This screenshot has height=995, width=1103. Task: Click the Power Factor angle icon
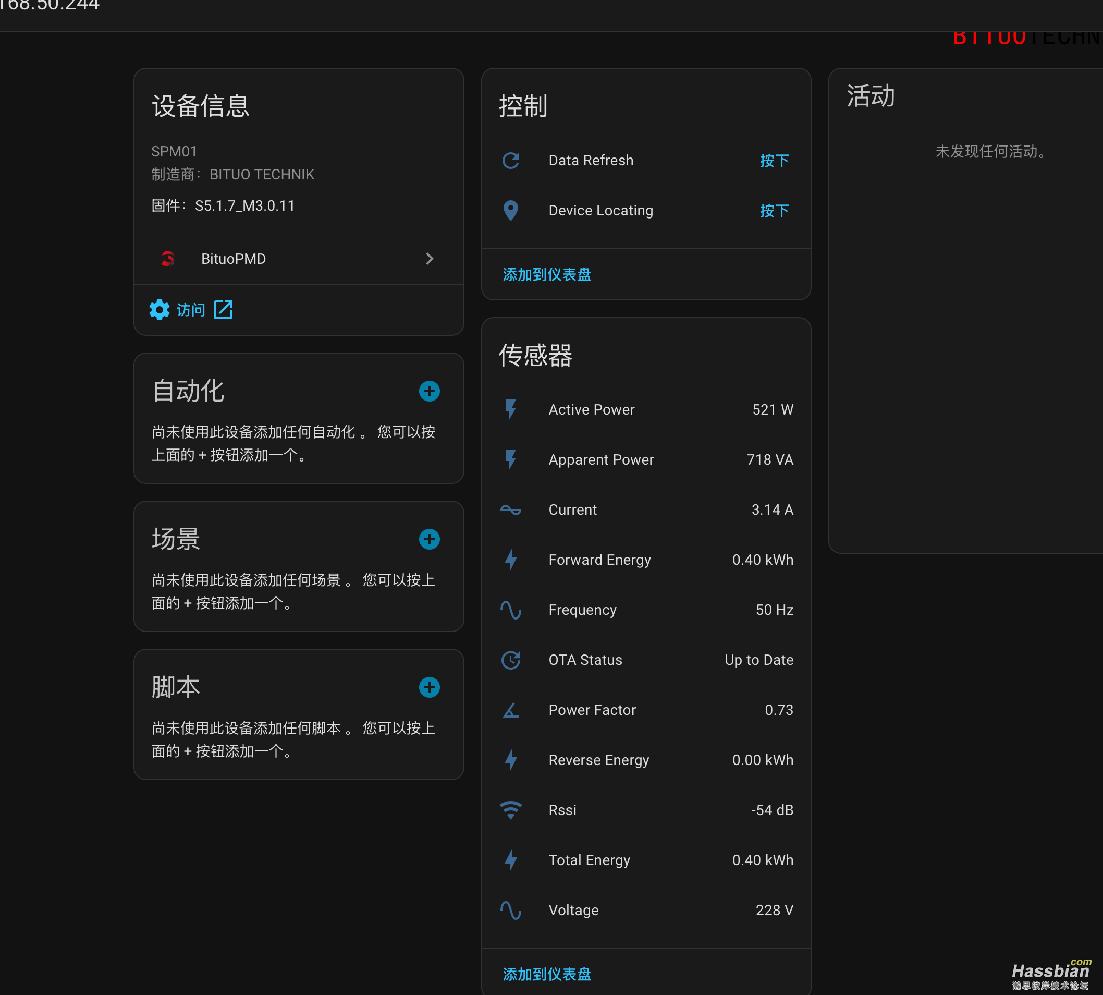[510, 710]
